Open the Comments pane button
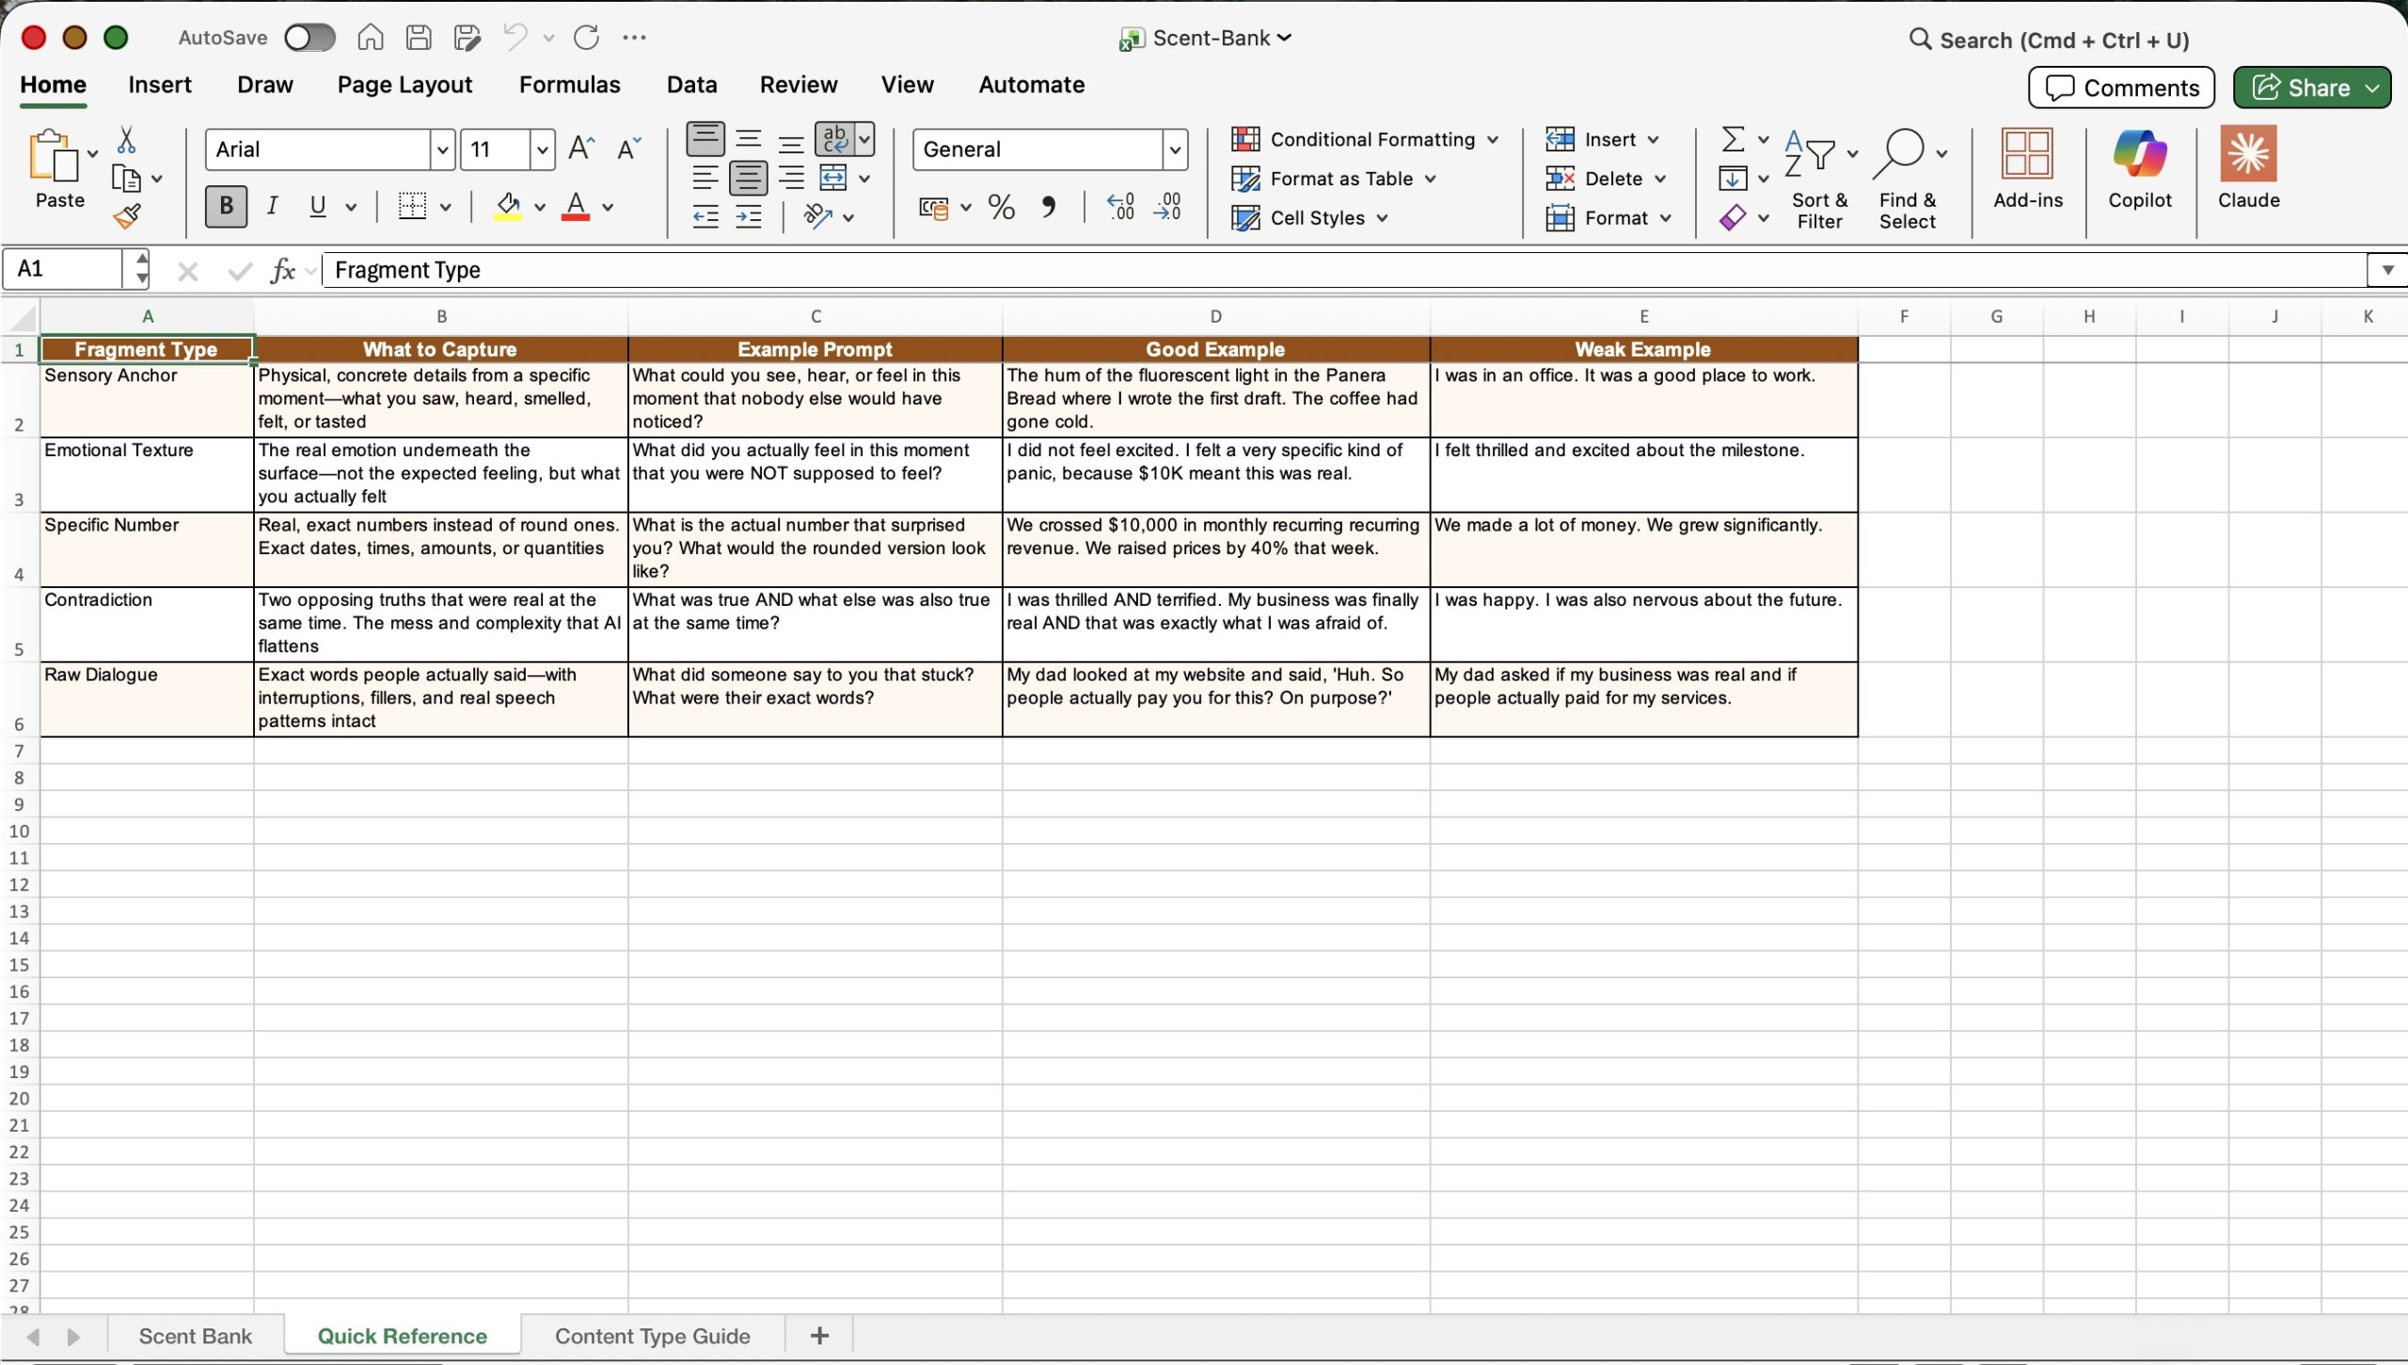The height and width of the screenshot is (1365, 2408). (2121, 87)
